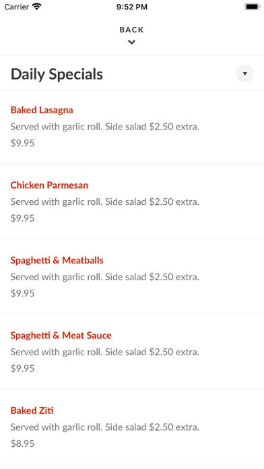The width and height of the screenshot is (264, 469).
Task: Tap Baked Ziti's $8.95 price
Action: pyautogui.click(x=22, y=443)
